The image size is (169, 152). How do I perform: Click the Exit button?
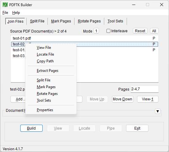137,128
